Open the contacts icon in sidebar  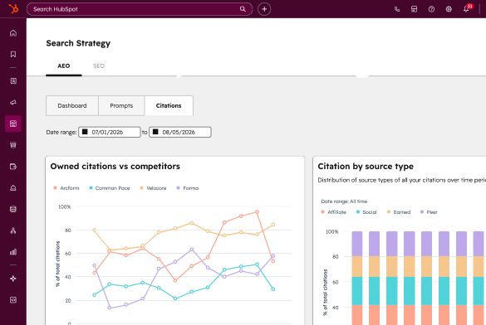13,80
